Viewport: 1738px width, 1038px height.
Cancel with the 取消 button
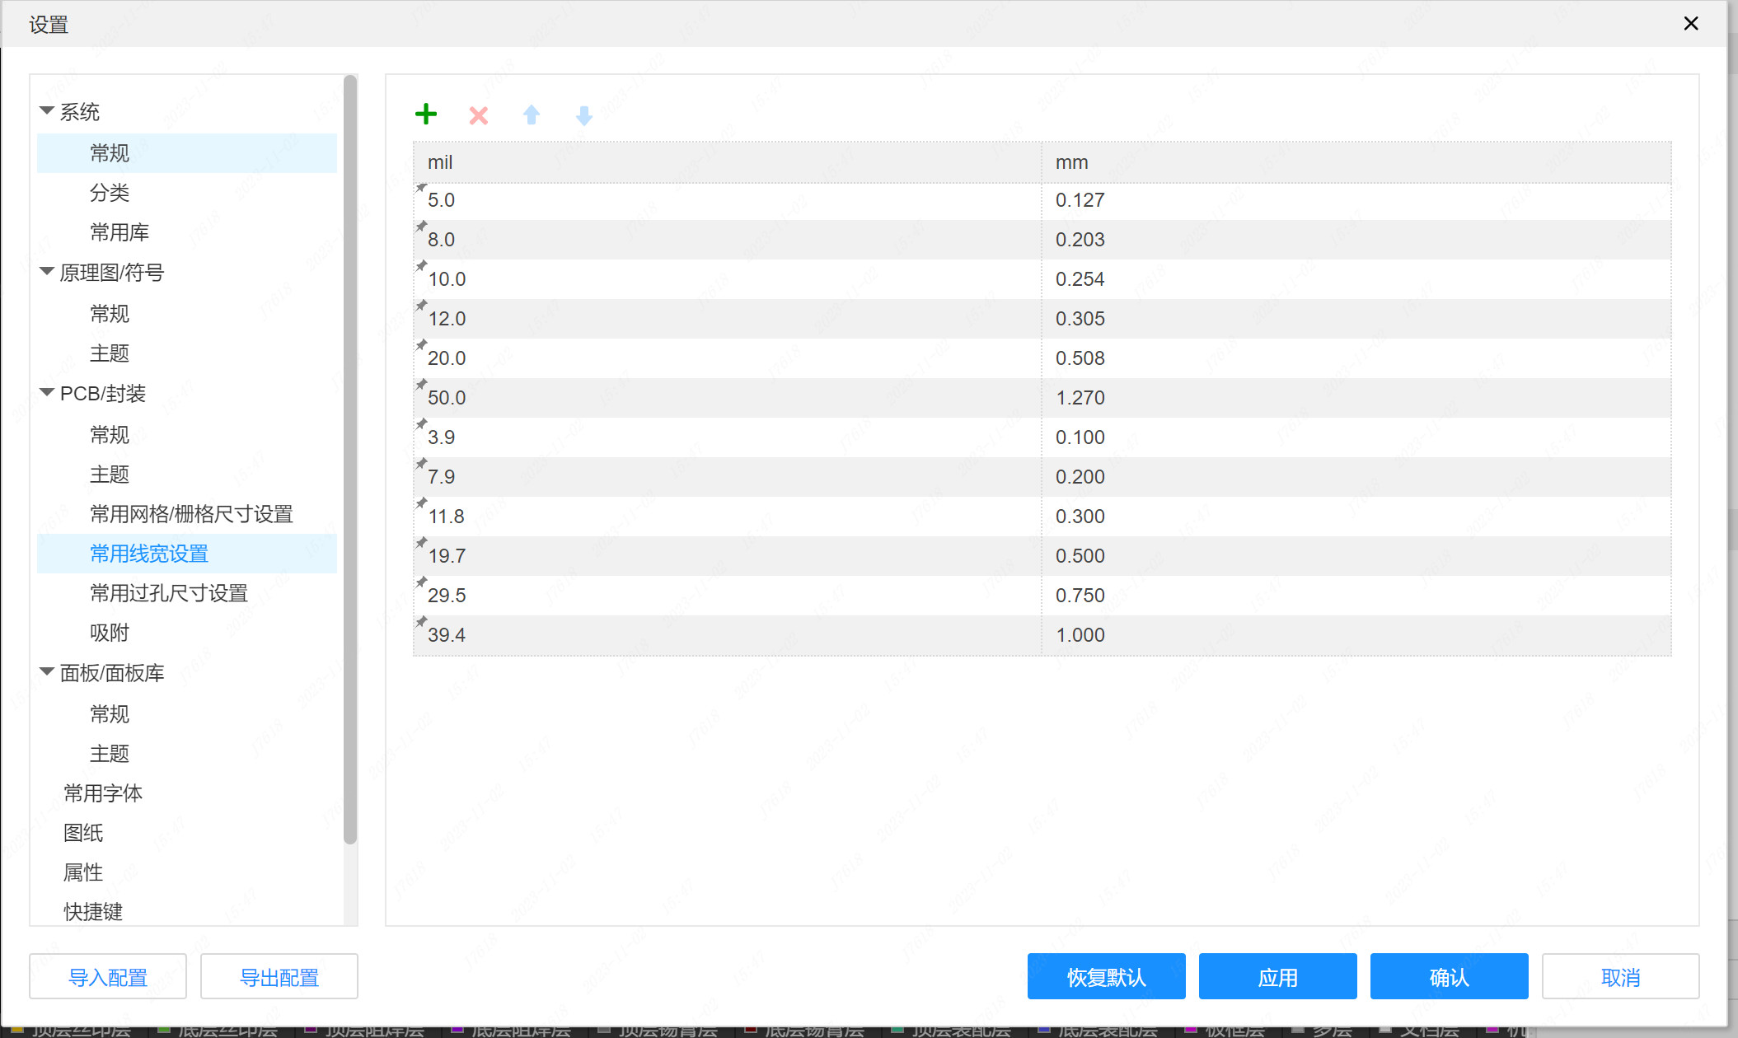(1621, 977)
